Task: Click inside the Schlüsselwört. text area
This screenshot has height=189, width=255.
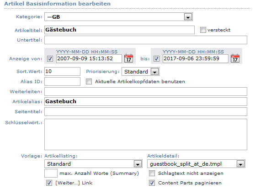Action: [146, 134]
